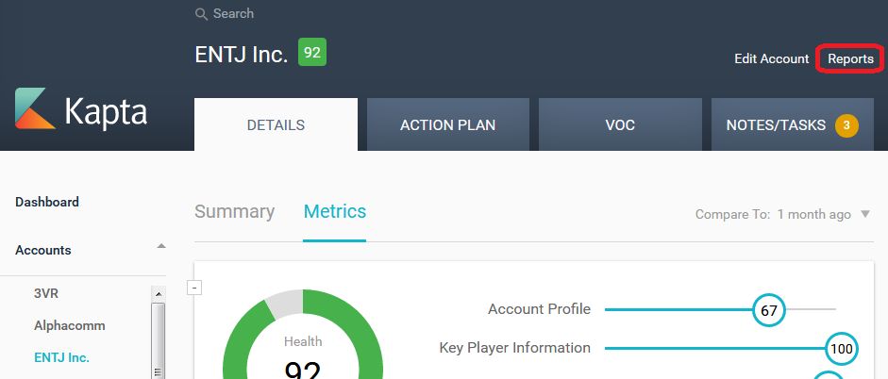Switch to the Summary sub-tab

[234, 211]
